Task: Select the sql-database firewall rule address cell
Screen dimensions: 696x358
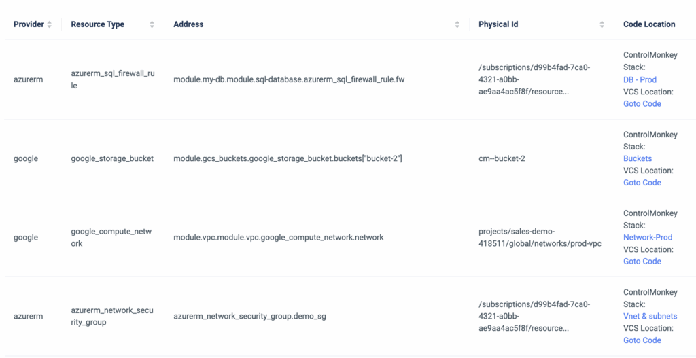Action: click(289, 79)
